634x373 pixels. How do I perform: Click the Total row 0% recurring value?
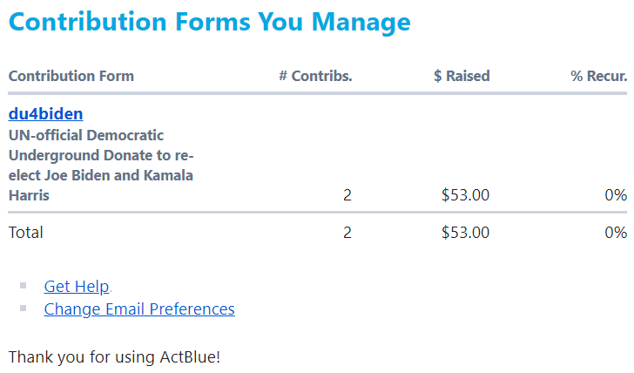point(616,233)
